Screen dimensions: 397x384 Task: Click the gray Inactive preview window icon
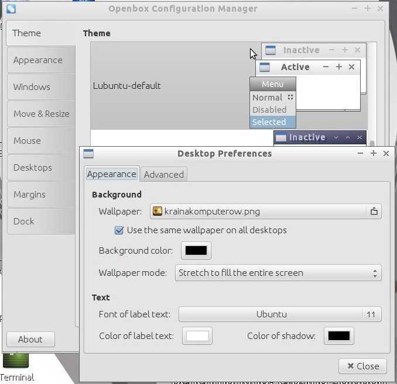point(270,50)
